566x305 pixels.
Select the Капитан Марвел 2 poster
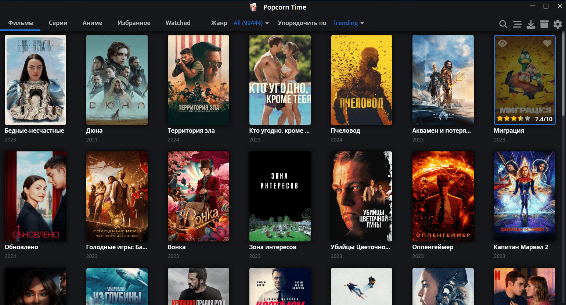click(x=524, y=196)
